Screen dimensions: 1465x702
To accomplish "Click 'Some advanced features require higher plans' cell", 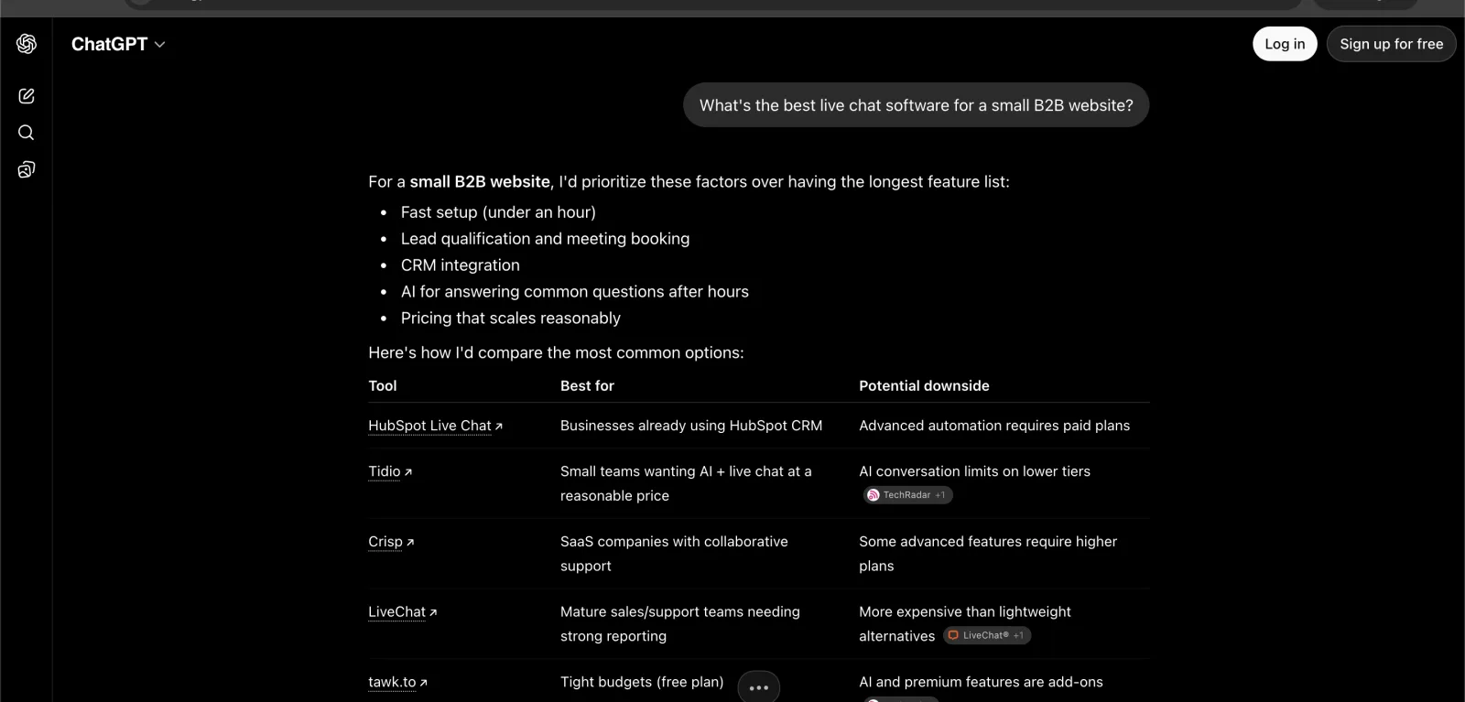I will point(988,554).
